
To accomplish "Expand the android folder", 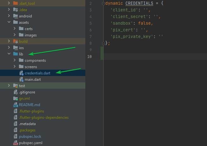I will 9,16.
